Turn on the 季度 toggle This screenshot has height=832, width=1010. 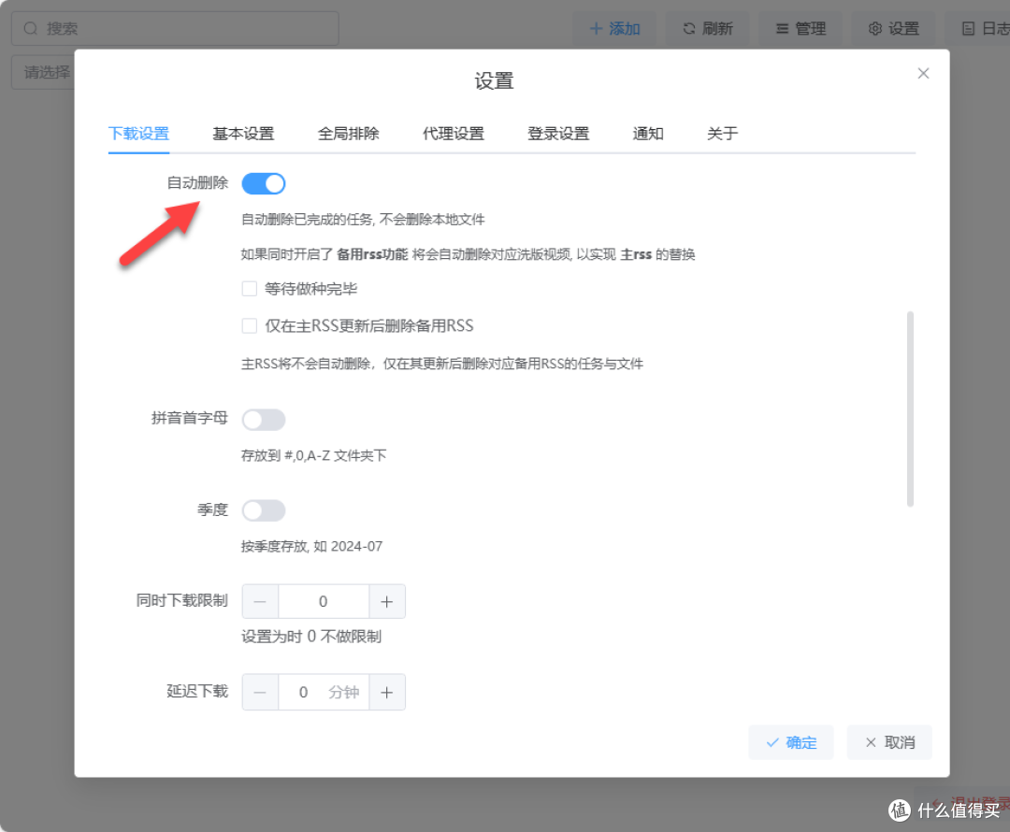click(x=263, y=509)
